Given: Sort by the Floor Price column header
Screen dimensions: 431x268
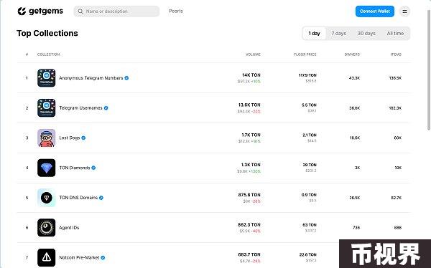Looking at the screenshot, I should click(305, 54).
